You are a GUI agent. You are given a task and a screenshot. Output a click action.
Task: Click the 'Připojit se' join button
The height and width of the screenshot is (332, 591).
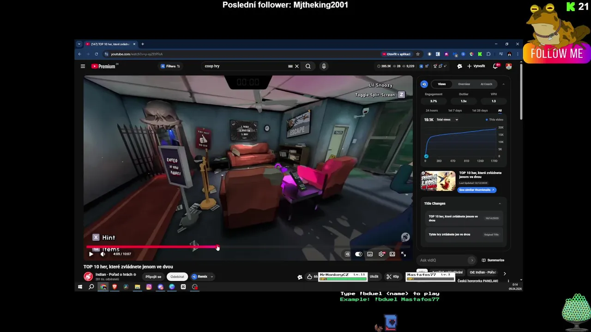(x=153, y=277)
